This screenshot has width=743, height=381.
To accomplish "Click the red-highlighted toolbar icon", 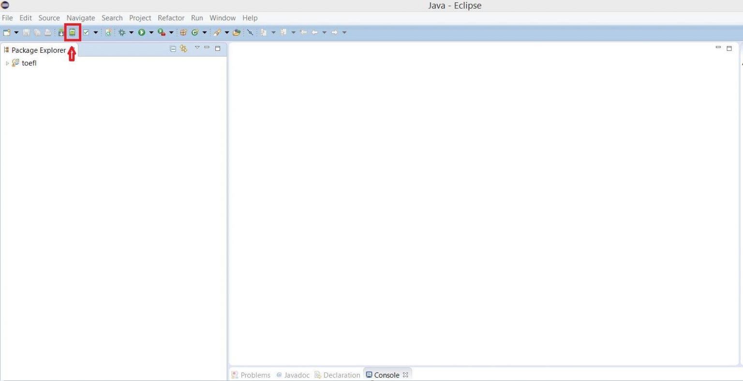I will click(x=72, y=32).
